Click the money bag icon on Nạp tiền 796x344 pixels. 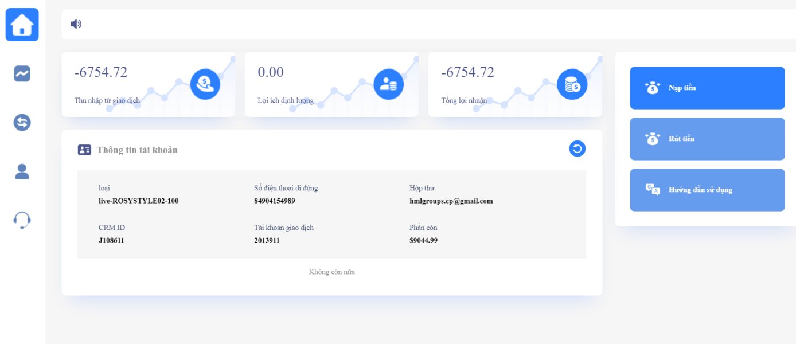pos(653,88)
